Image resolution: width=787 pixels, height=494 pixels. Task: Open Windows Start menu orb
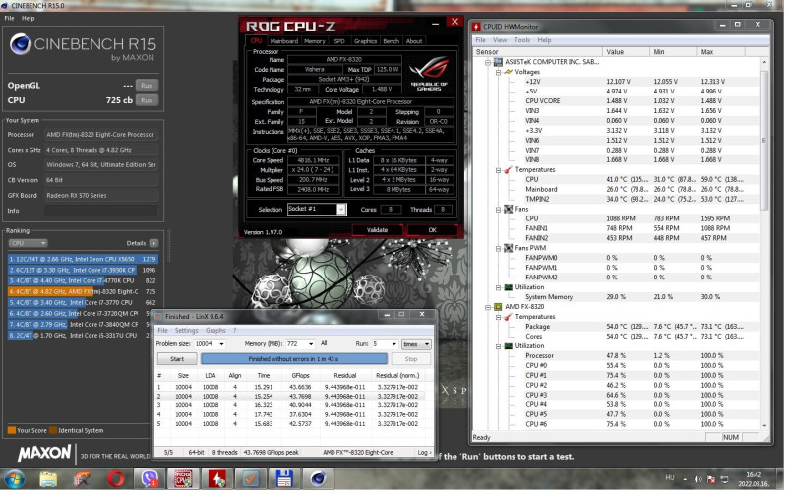14,479
